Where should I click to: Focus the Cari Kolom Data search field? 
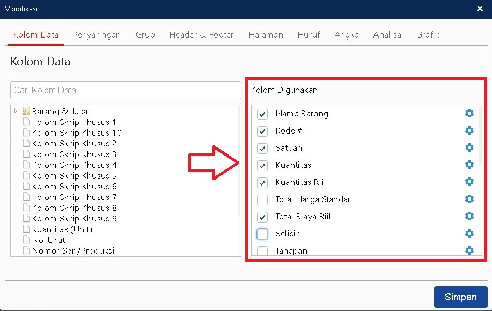pos(126,90)
